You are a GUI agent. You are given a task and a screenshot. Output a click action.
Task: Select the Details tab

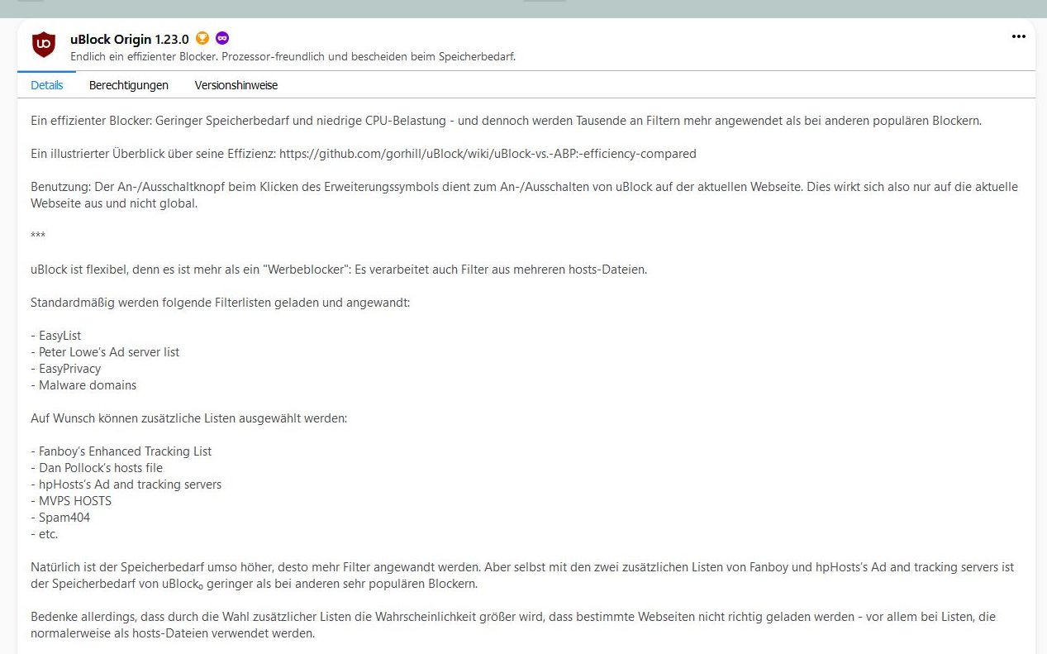[x=47, y=85]
